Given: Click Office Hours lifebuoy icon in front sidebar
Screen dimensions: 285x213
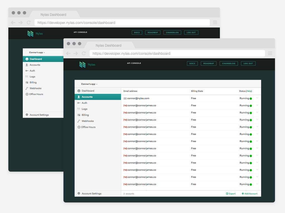Looking at the screenshot, I should 79,127.
